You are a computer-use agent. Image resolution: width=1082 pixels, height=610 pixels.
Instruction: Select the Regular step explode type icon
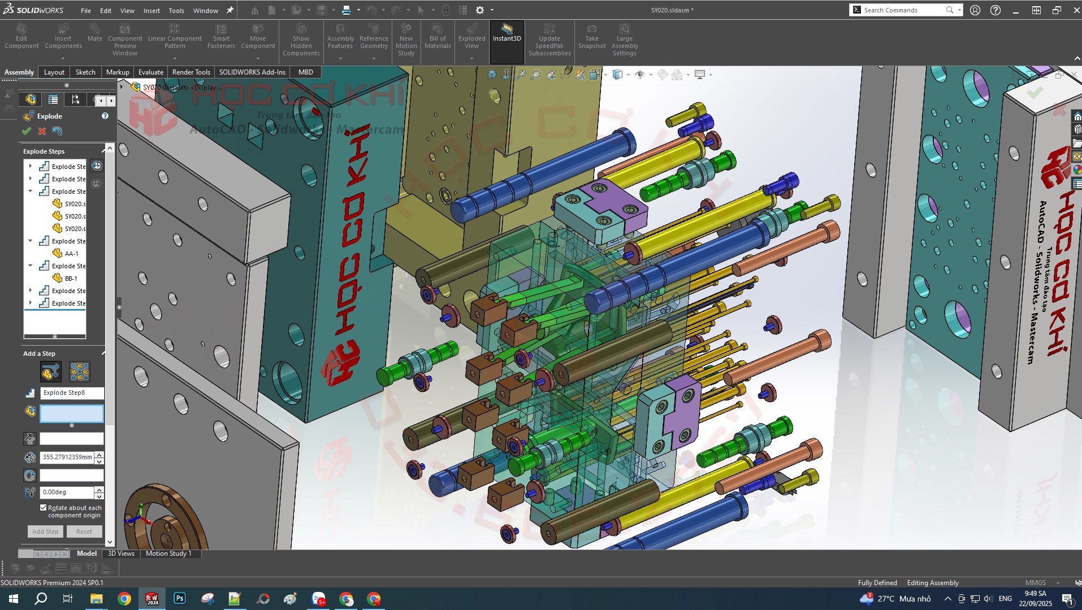[50, 372]
